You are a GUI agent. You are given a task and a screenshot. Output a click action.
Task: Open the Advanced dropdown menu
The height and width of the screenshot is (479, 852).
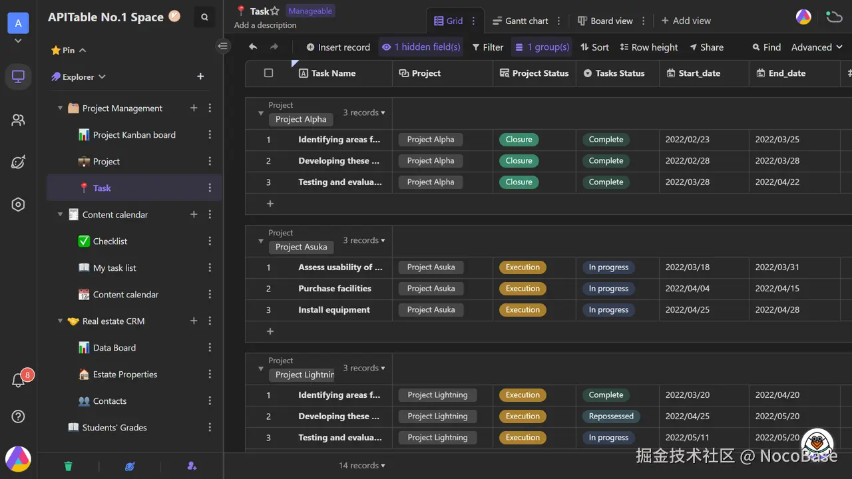coord(817,47)
